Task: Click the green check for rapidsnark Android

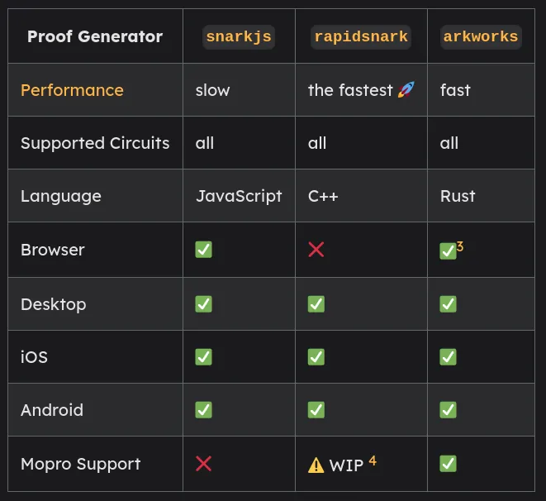Action: pyautogui.click(x=316, y=410)
